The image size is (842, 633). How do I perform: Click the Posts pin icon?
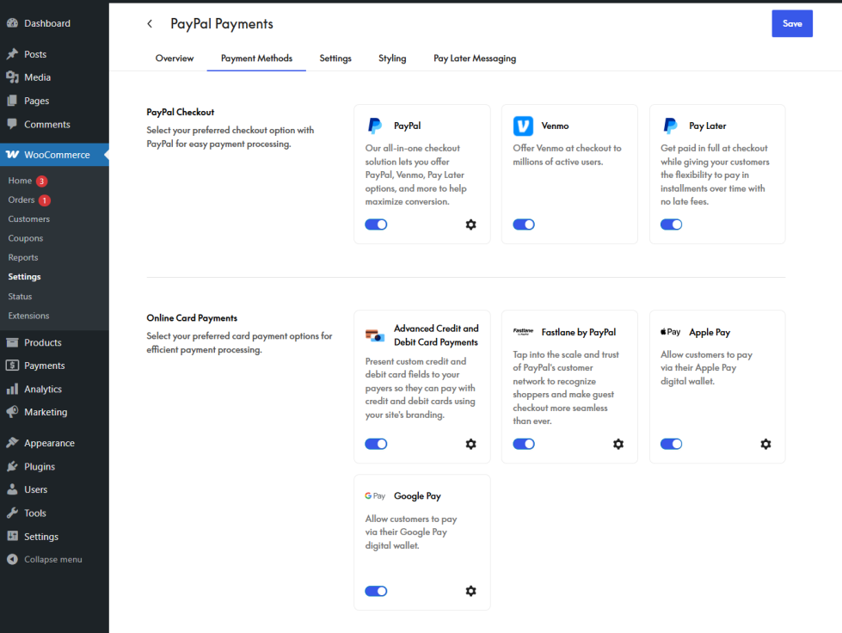12,53
